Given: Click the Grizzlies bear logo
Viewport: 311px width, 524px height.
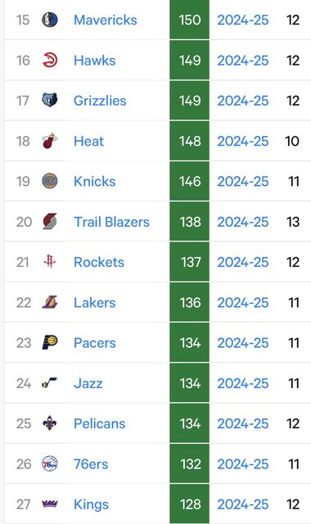Looking at the screenshot, I should pyautogui.click(x=50, y=100).
